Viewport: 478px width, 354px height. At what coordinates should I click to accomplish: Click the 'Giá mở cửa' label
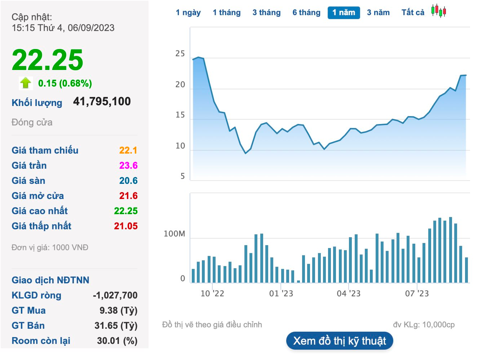[x=38, y=196]
